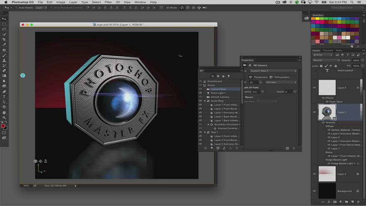Click the Depth value field
Image resolution: width=366 pixels, height=206 pixels.
coord(289,92)
